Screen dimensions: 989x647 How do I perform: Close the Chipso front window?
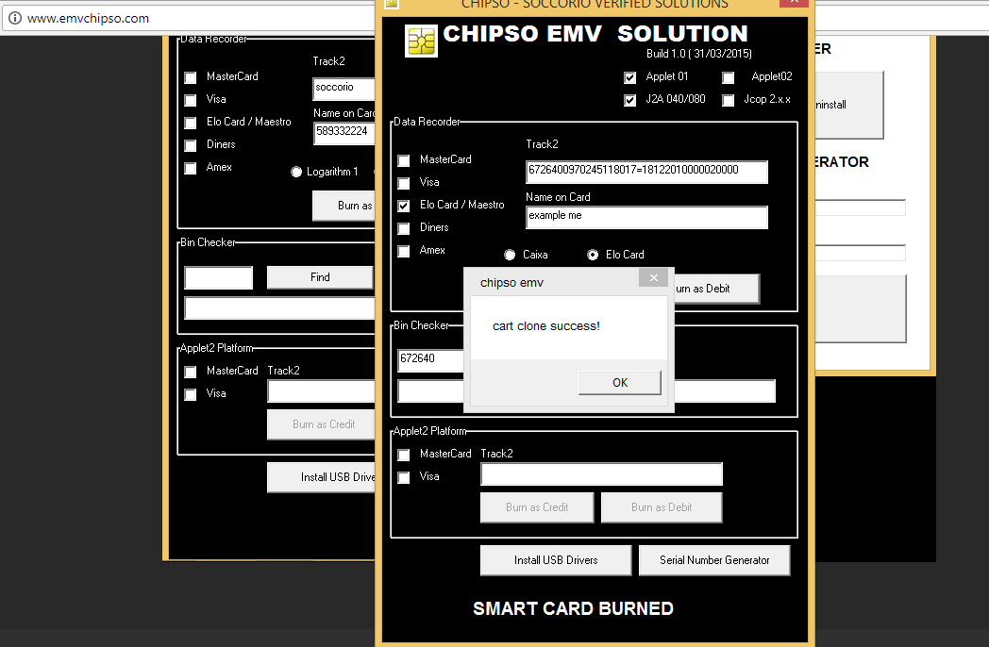(794, 3)
